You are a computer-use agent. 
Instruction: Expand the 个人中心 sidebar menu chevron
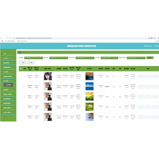click(14, 58)
